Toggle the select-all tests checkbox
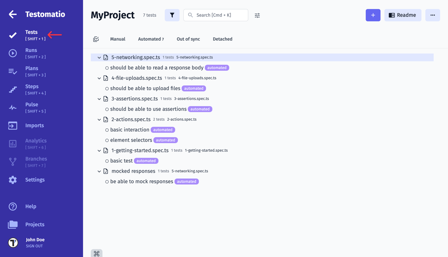This screenshot has height=257, width=448. [x=96, y=39]
